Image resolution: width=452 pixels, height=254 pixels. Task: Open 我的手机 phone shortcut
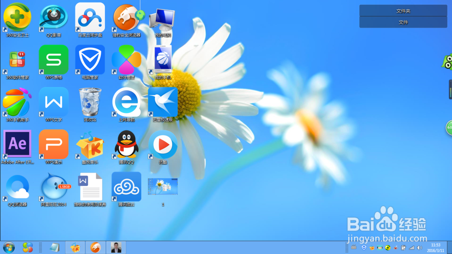pyautogui.click(x=163, y=62)
